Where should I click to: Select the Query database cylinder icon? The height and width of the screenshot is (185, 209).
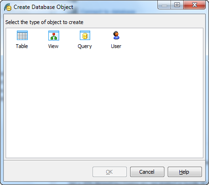click(x=85, y=35)
